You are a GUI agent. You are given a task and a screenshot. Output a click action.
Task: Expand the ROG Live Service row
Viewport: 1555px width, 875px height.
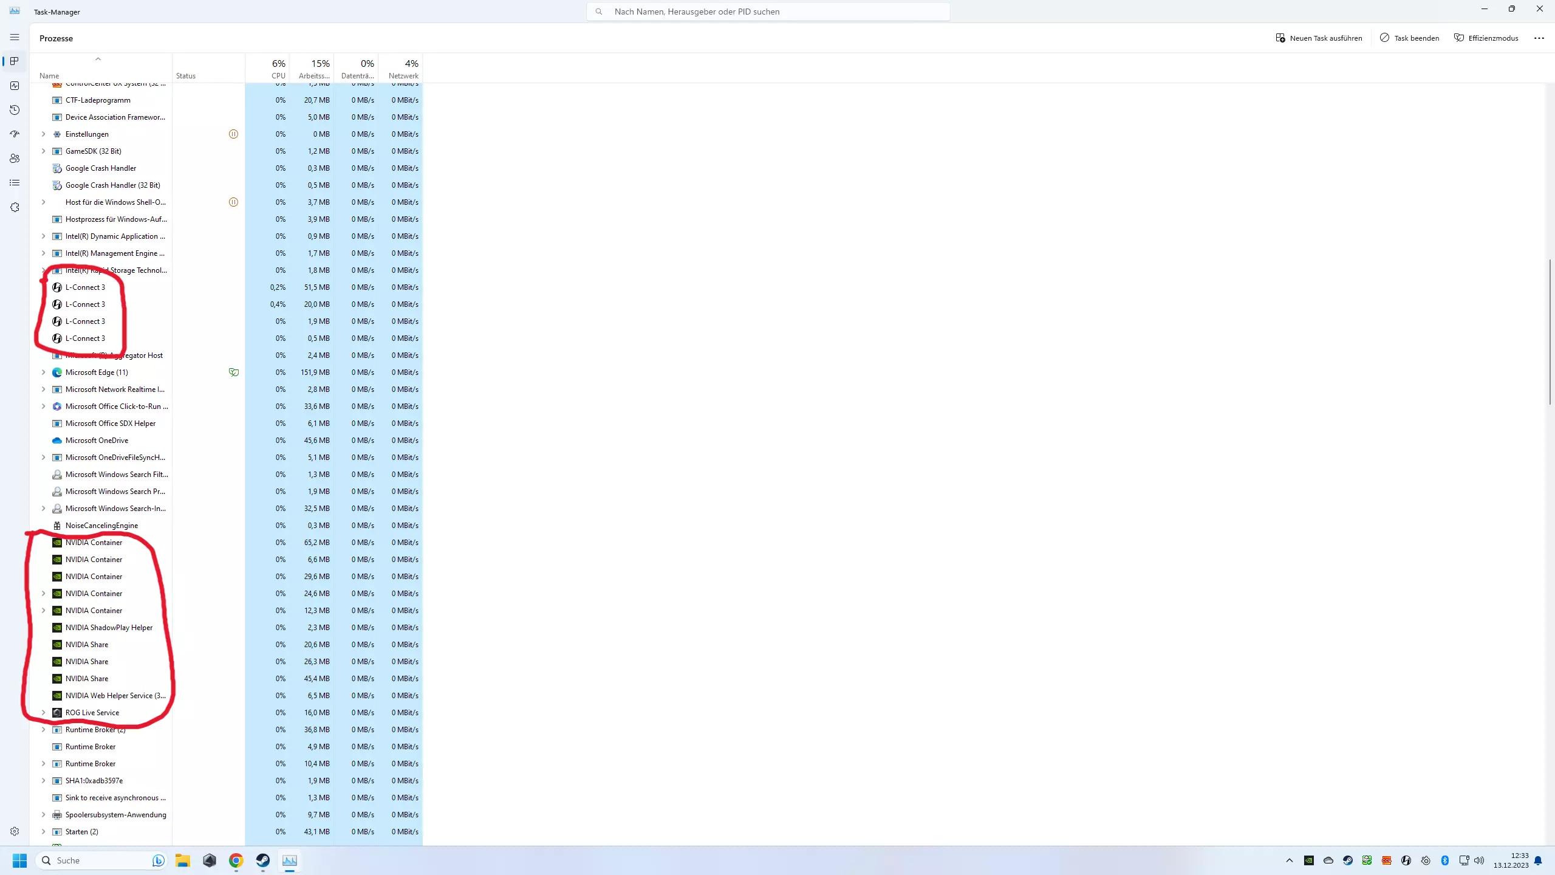(43, 713)
